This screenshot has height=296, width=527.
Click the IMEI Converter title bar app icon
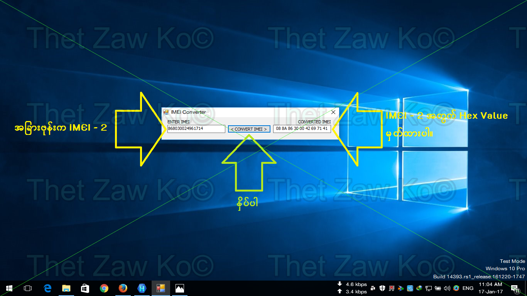click(x=166, y=112)
